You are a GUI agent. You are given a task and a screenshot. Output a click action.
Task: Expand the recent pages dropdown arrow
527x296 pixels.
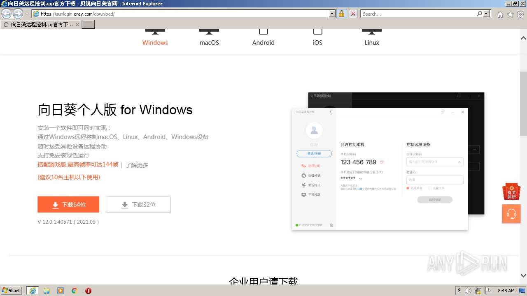coord(27,14)
